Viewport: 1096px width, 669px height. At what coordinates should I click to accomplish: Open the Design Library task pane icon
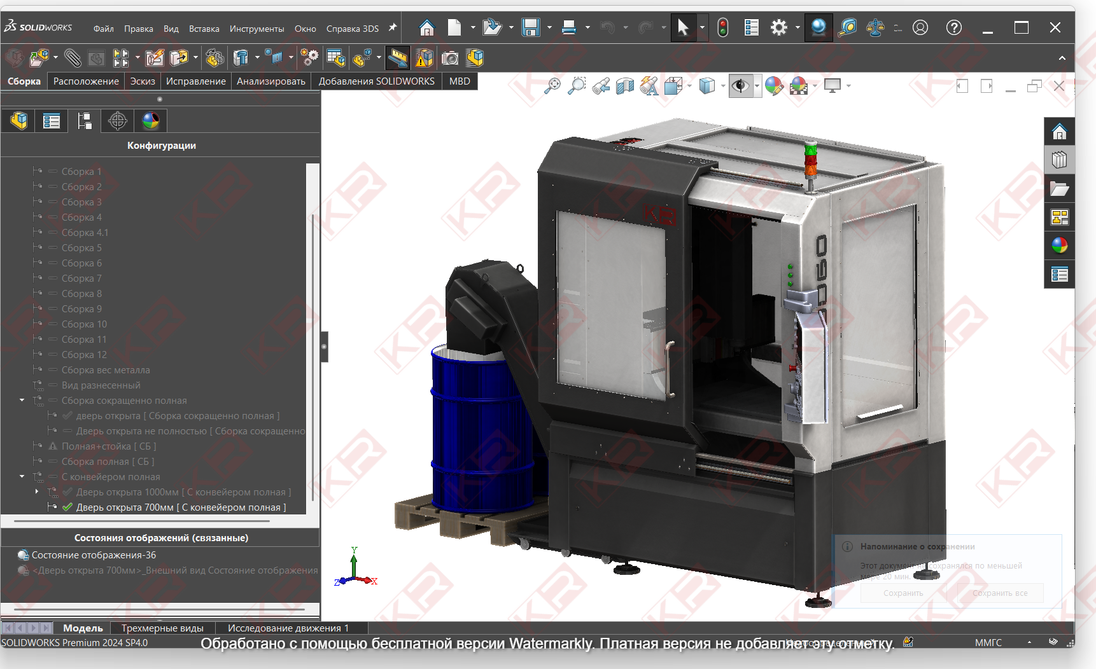tap(1060, 160)
